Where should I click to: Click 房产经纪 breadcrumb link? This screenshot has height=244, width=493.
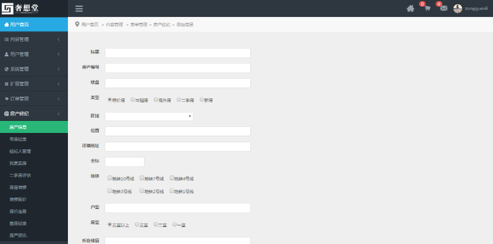(162, 25)
